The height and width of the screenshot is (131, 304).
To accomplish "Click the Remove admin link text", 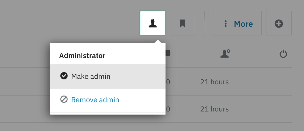I will tap(95, 100).
